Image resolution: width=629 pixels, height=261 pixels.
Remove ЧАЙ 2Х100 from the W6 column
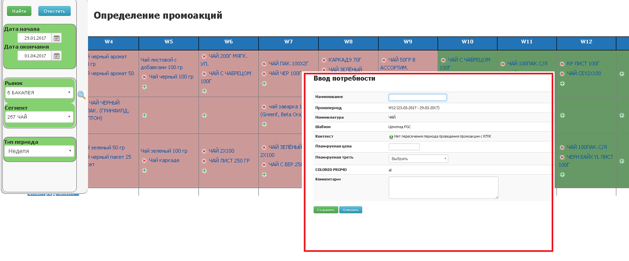pyautogui.click(x=204, y=151)
